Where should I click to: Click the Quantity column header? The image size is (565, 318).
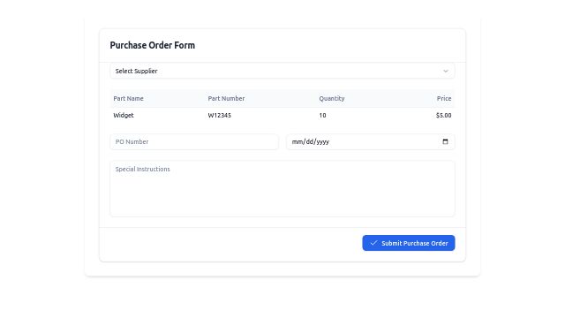332,98
